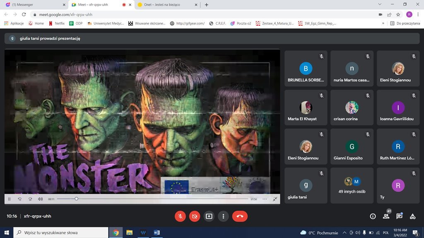The height and width of the screenshot is (238, 424).
Task: Go back to the previous page
Action: click(6, 14)
